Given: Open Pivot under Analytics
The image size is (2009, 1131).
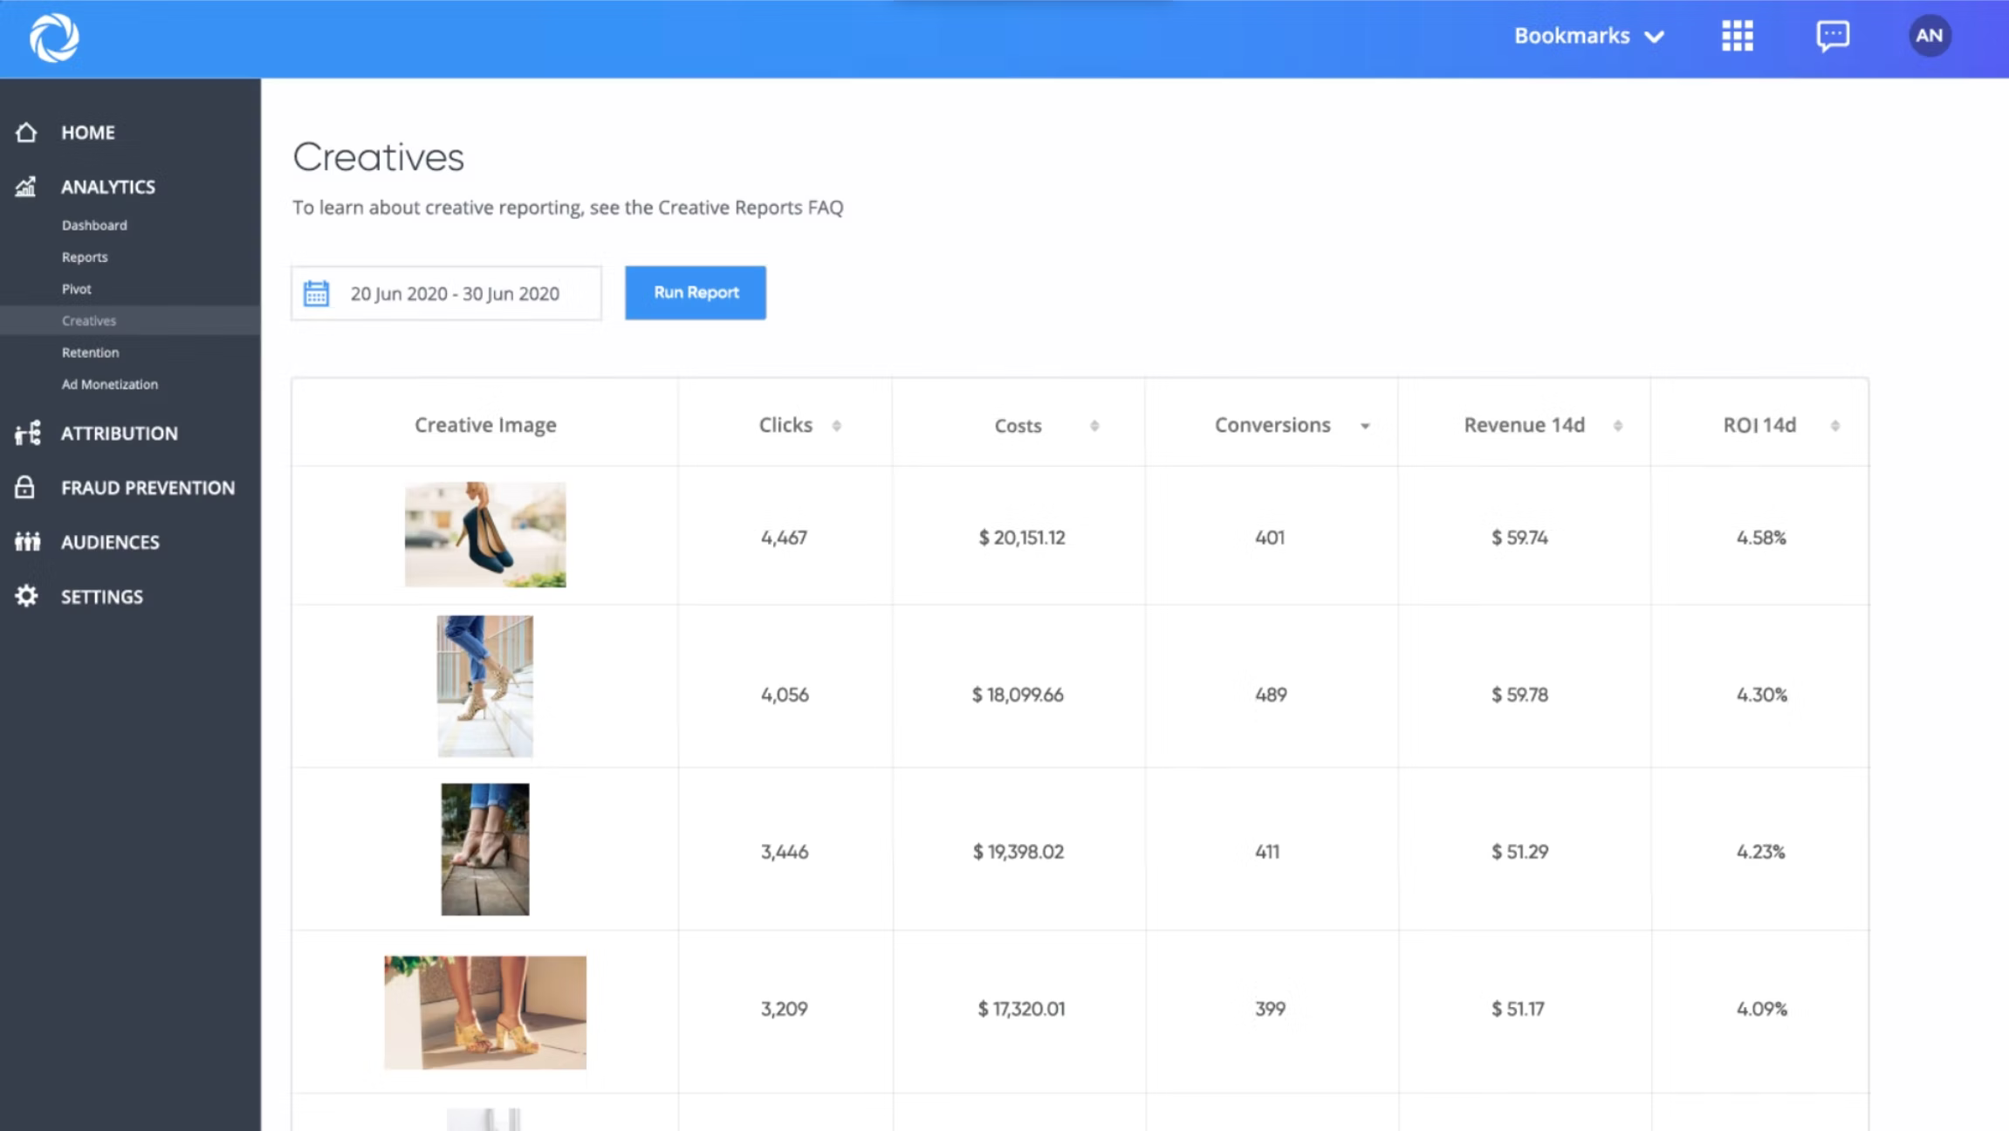Looking at the screenshot, I should [77, 289].
